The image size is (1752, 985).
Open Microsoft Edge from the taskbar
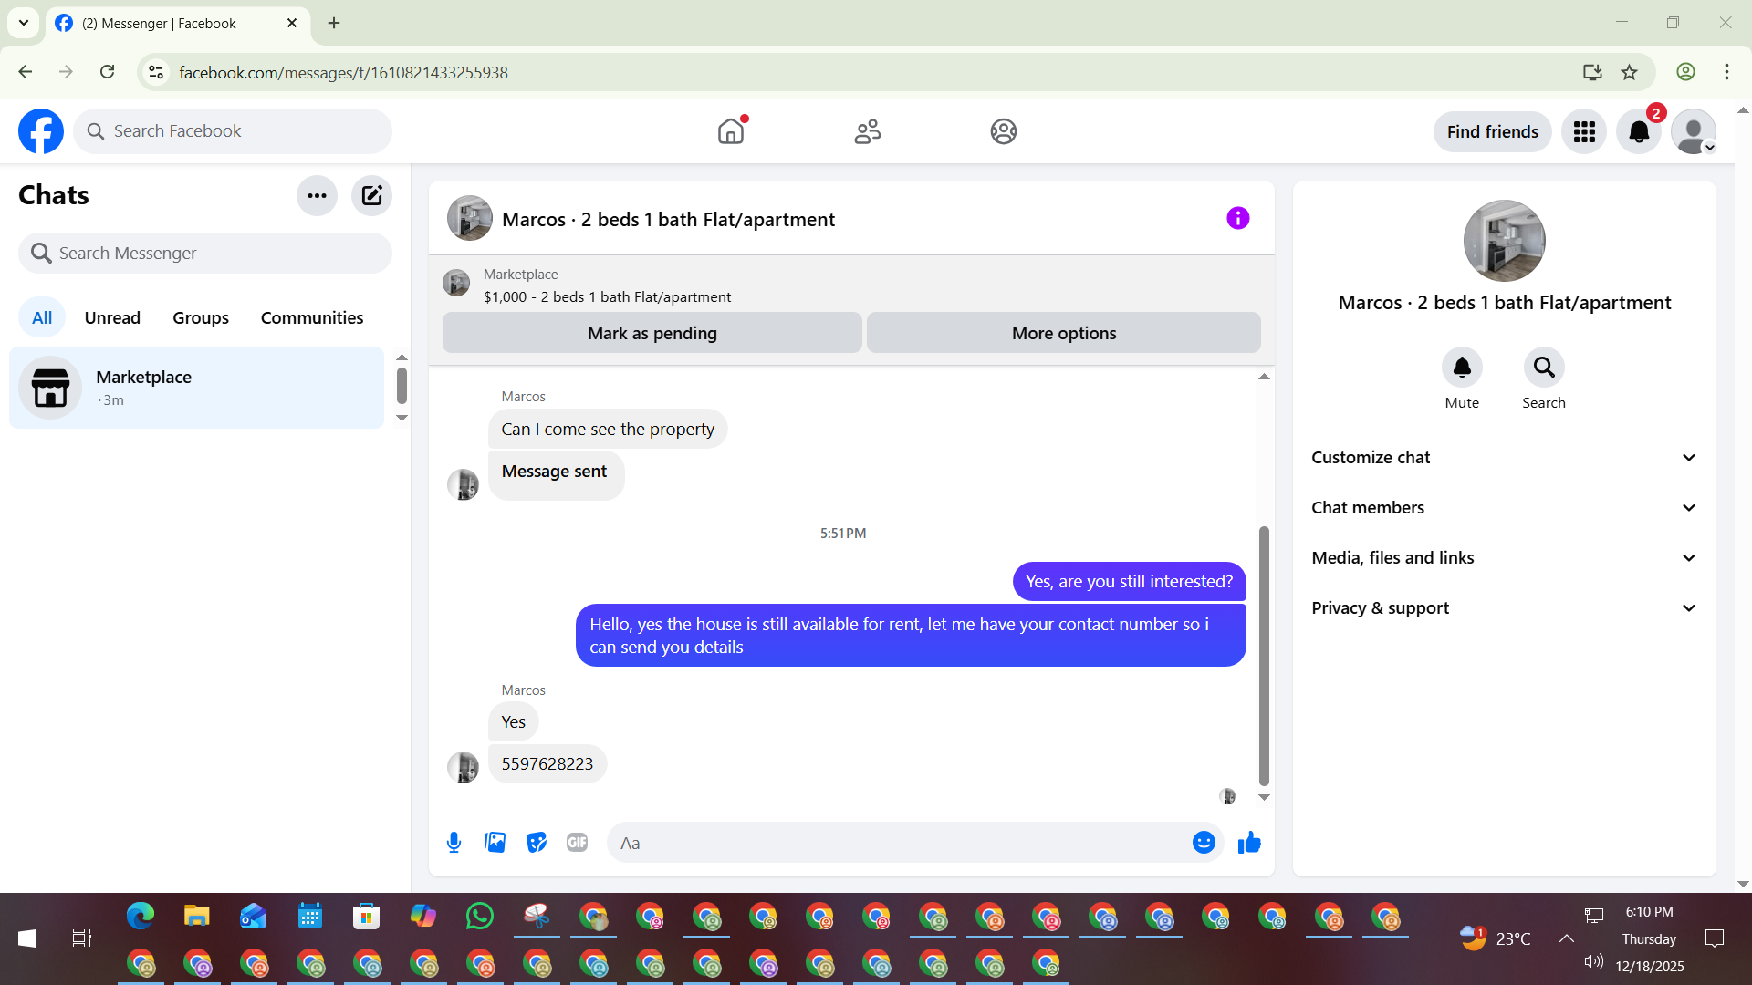tap(141, 916)
